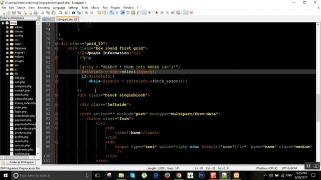This screenshot has height=180, width=321.
Task: Toggle the Show Indent Guide icon
Action: [x=122, y=13]
